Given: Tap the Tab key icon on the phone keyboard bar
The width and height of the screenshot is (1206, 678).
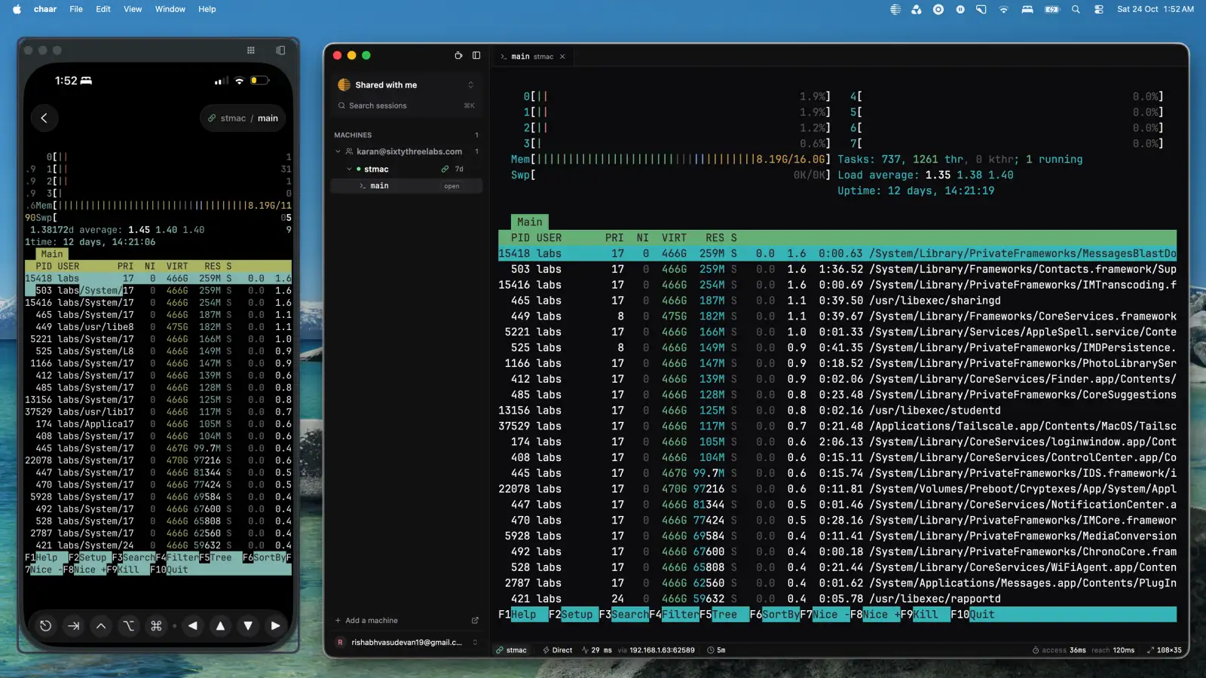Looking at the screenshot, I should (73, 625).
